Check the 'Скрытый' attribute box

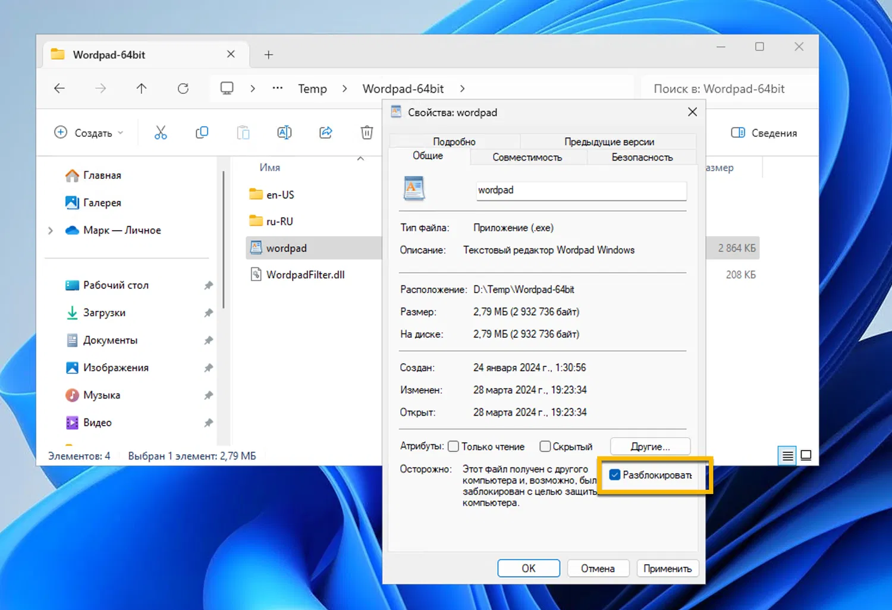(545, 447)
